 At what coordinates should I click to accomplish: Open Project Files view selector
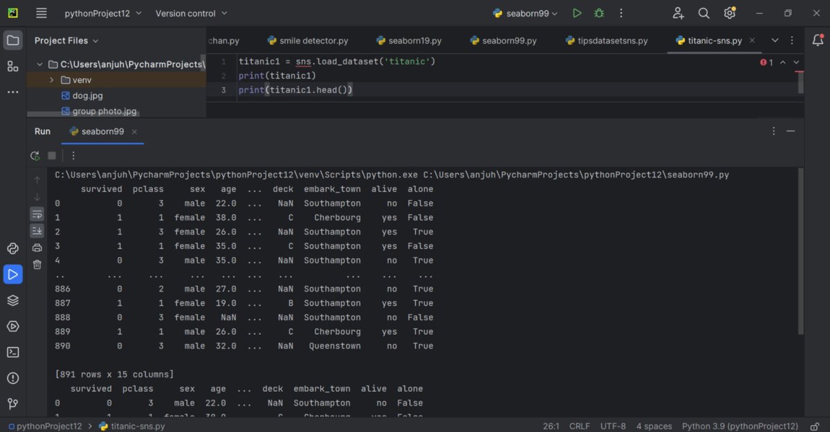tap(66, 41)
